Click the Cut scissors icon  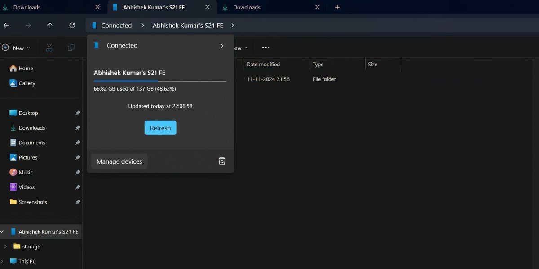point(49,48)
